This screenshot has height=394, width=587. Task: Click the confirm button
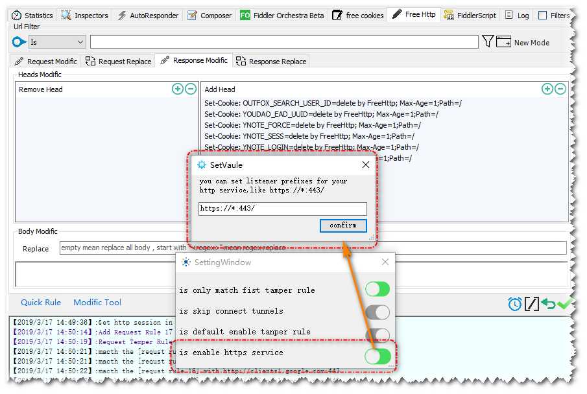pyautogui.click(x=343, y=226)
